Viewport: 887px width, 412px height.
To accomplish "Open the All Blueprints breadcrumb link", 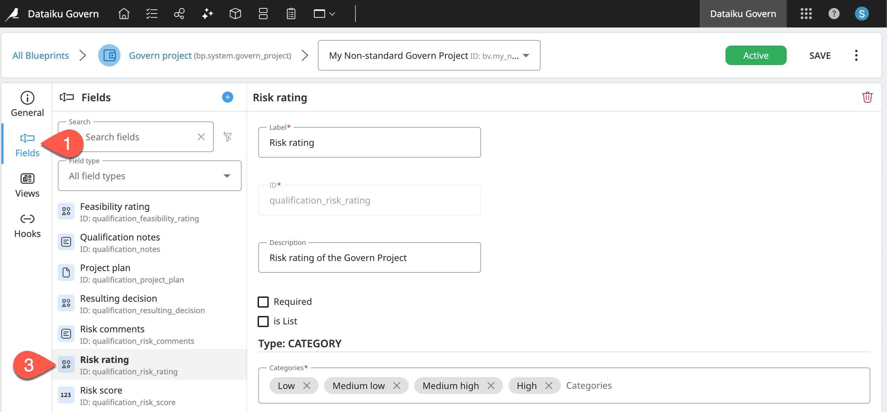I will [x=40, y=55].
